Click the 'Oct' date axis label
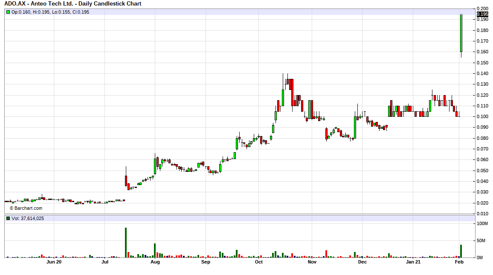The width and height of the screenshot is (493, 275). 259,262
